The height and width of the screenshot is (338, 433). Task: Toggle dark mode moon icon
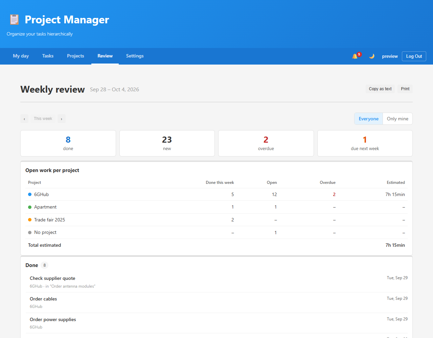point(372,56)
